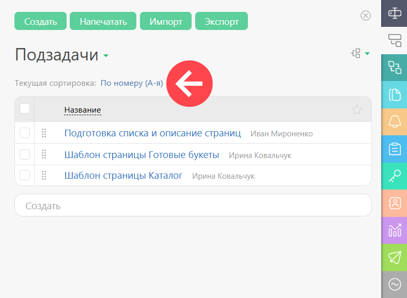The height and width of the screenshot is (298, 407).
Task: Open the orange bell notifications sidebar icon
Action: (394, 122)
